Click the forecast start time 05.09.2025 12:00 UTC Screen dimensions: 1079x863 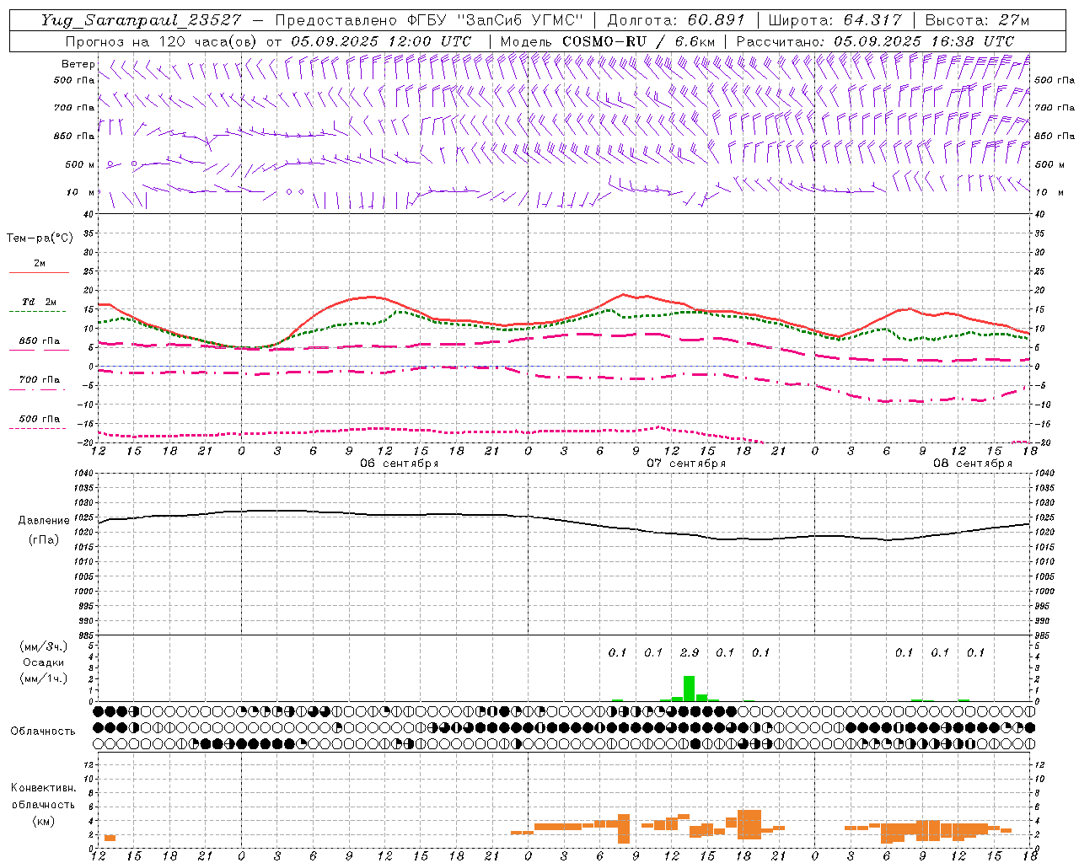[x=381, y=40]
